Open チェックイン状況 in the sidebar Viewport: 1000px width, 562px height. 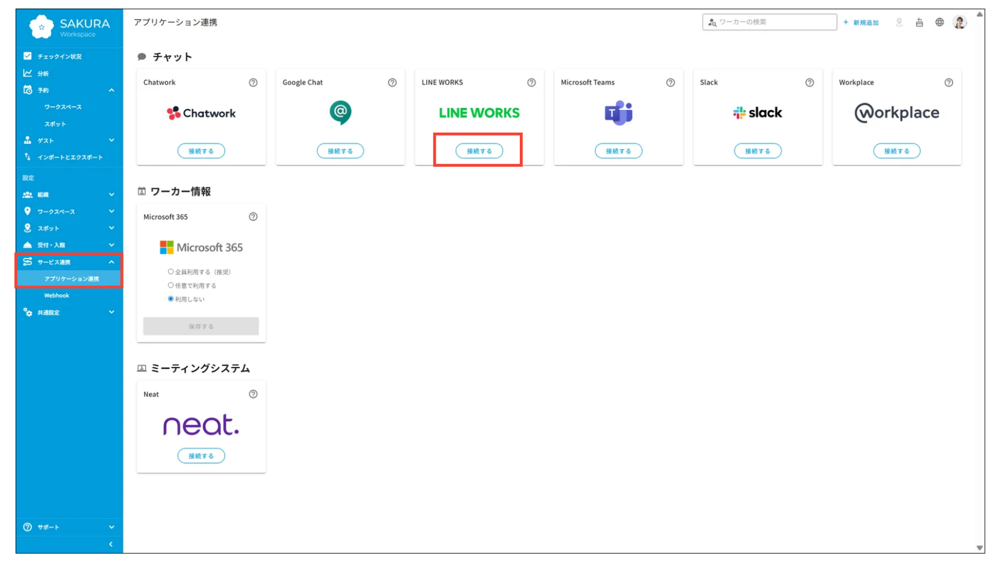pos(59,56)
